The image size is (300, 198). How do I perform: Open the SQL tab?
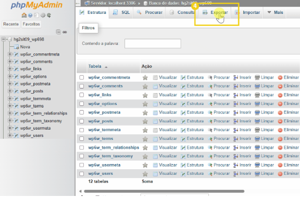[x=121, y=12]
